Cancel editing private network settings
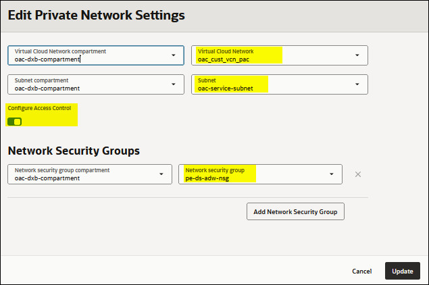Image resolution: width=429 pixels, height=285 pixels. pyautogui.click(x=362, y=271)
